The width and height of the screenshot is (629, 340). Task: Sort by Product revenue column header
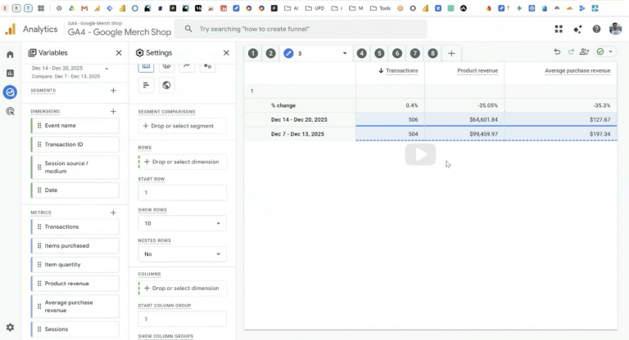(477, 71)
